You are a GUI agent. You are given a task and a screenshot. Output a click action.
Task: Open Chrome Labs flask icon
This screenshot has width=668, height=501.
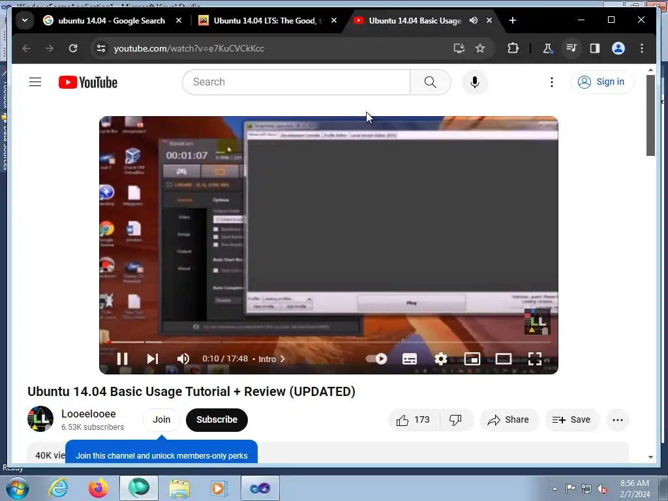click(x=547, y=48)
